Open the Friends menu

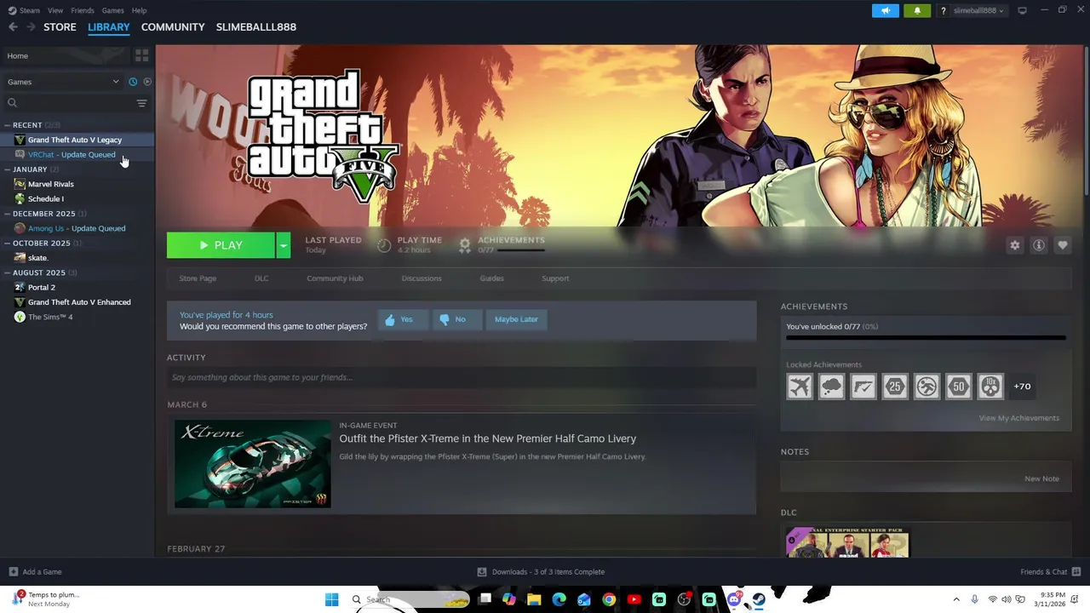[83, 10]
